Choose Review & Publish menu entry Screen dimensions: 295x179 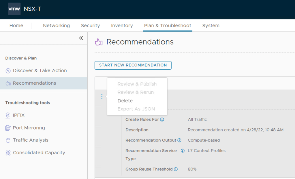point(137,84)
